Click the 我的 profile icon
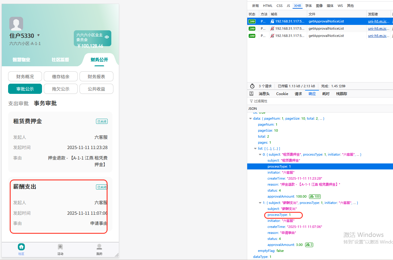Screen dimensions: 393x260 click(99, 247)
